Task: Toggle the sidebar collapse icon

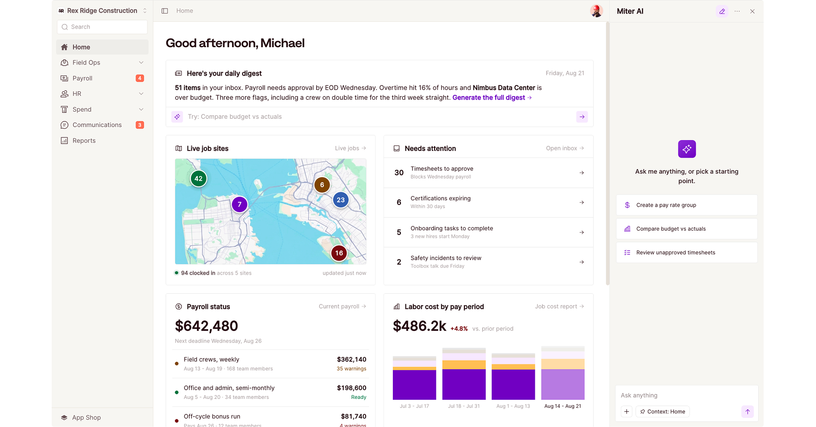Action: pos(165,11)
